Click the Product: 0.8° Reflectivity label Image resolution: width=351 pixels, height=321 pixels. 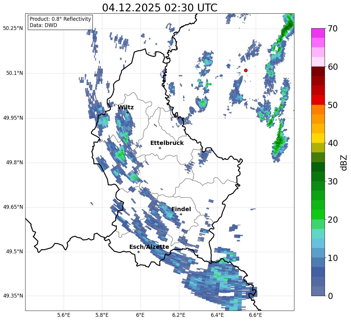60,19
